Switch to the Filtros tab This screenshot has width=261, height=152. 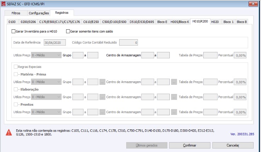click(x=16, y=13)
